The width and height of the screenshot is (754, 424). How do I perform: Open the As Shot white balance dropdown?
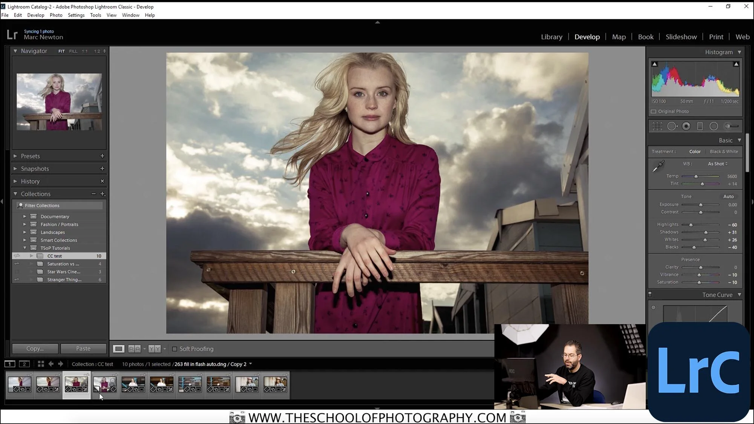717,164
